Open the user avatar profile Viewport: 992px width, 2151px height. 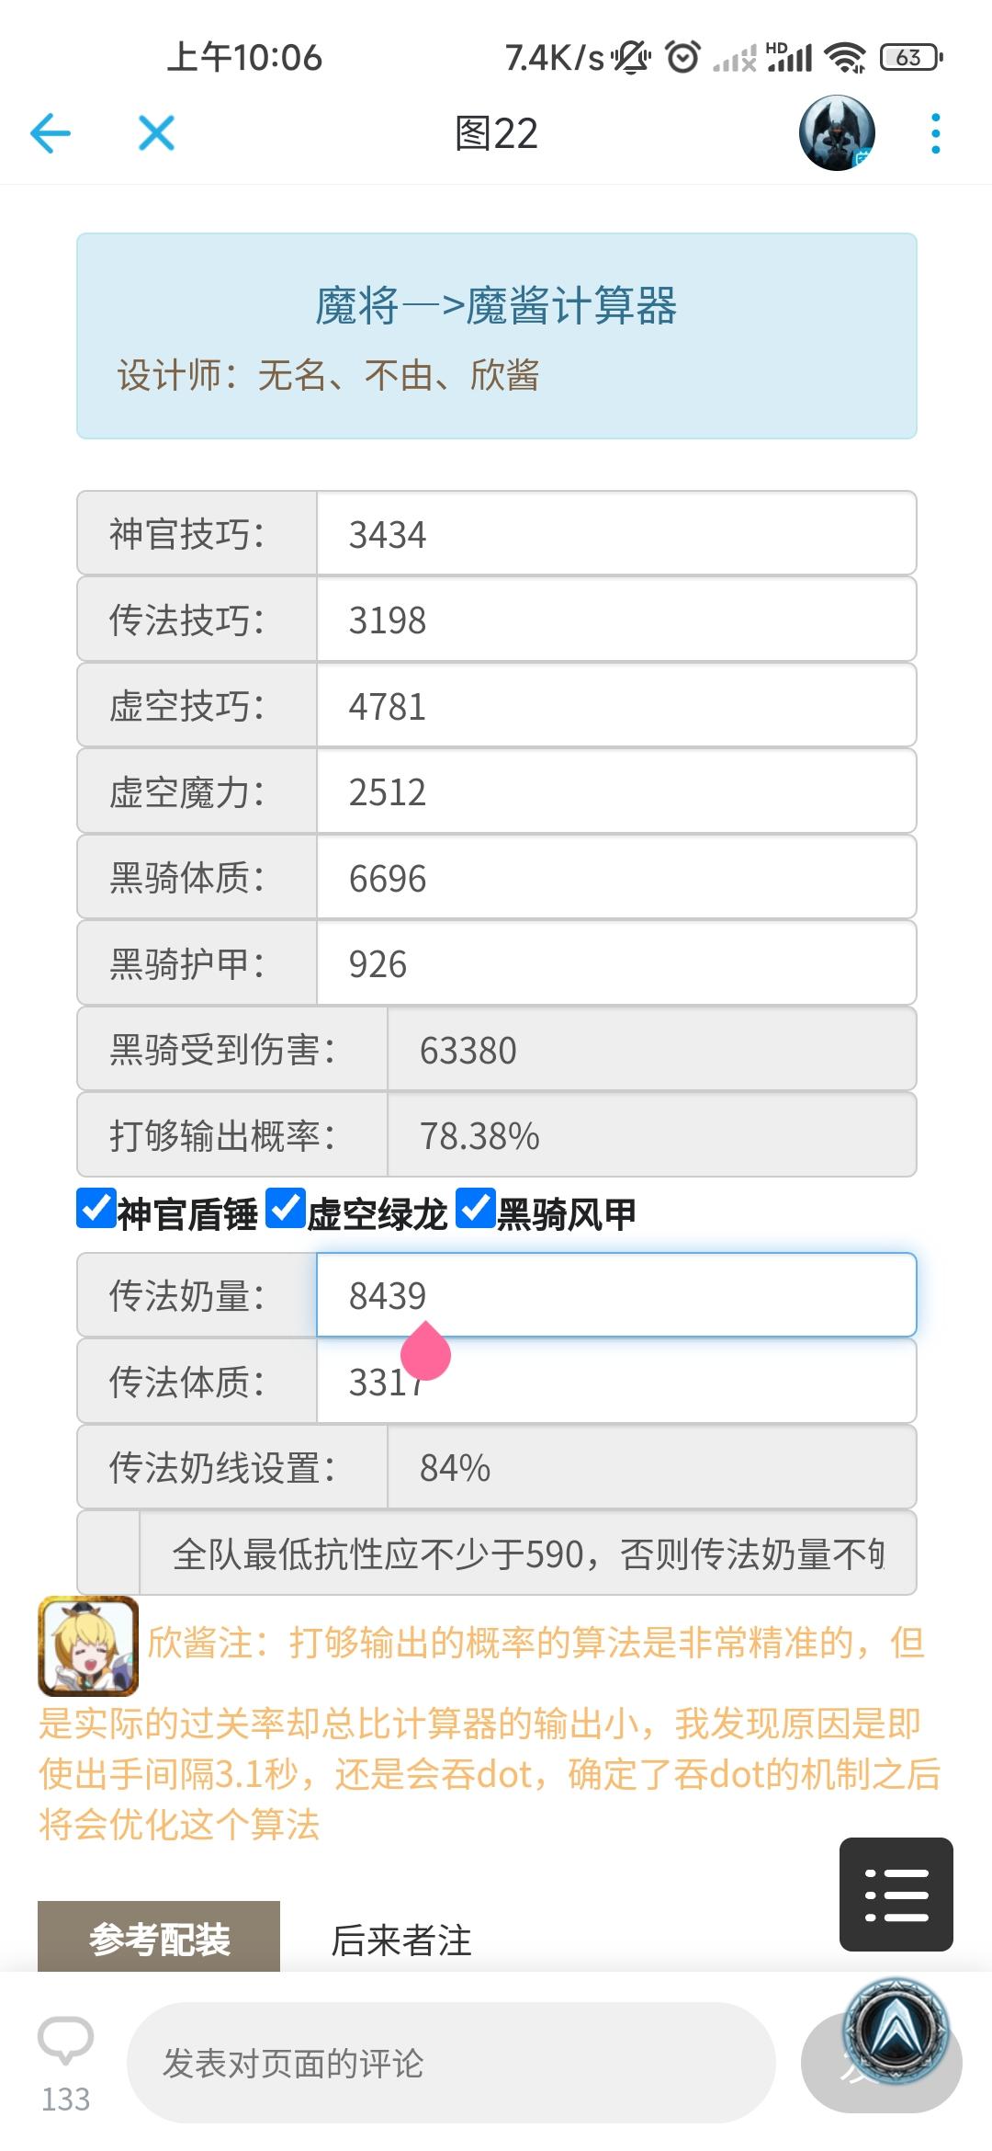click(x=837, y=133)
